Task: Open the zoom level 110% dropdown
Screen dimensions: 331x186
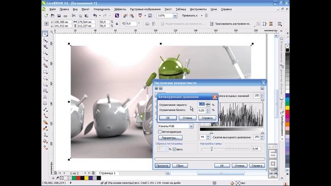Action: [x=175, y=16]
